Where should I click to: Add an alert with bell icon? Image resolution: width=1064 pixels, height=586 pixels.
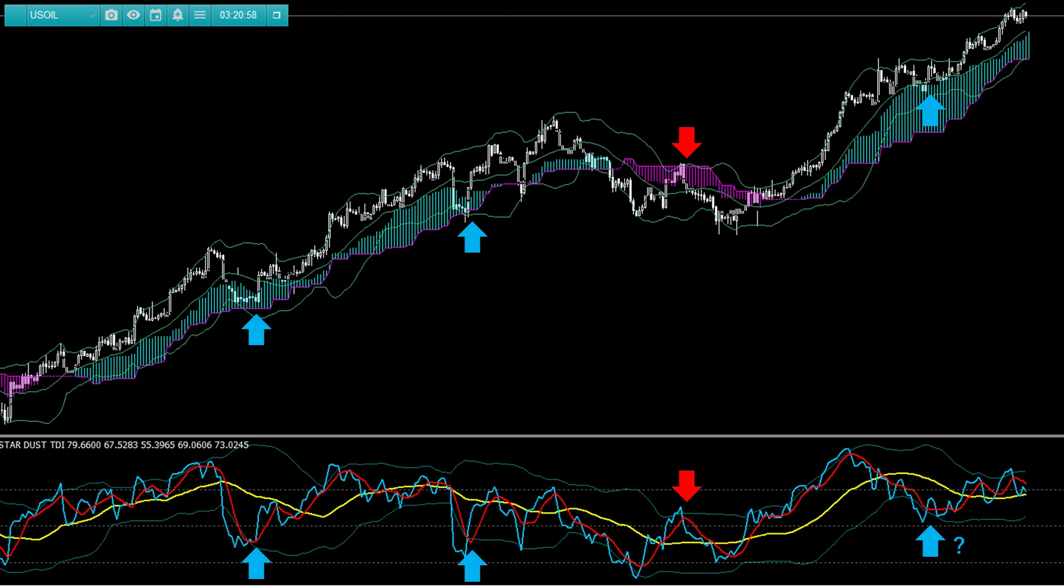click(178, 15)
